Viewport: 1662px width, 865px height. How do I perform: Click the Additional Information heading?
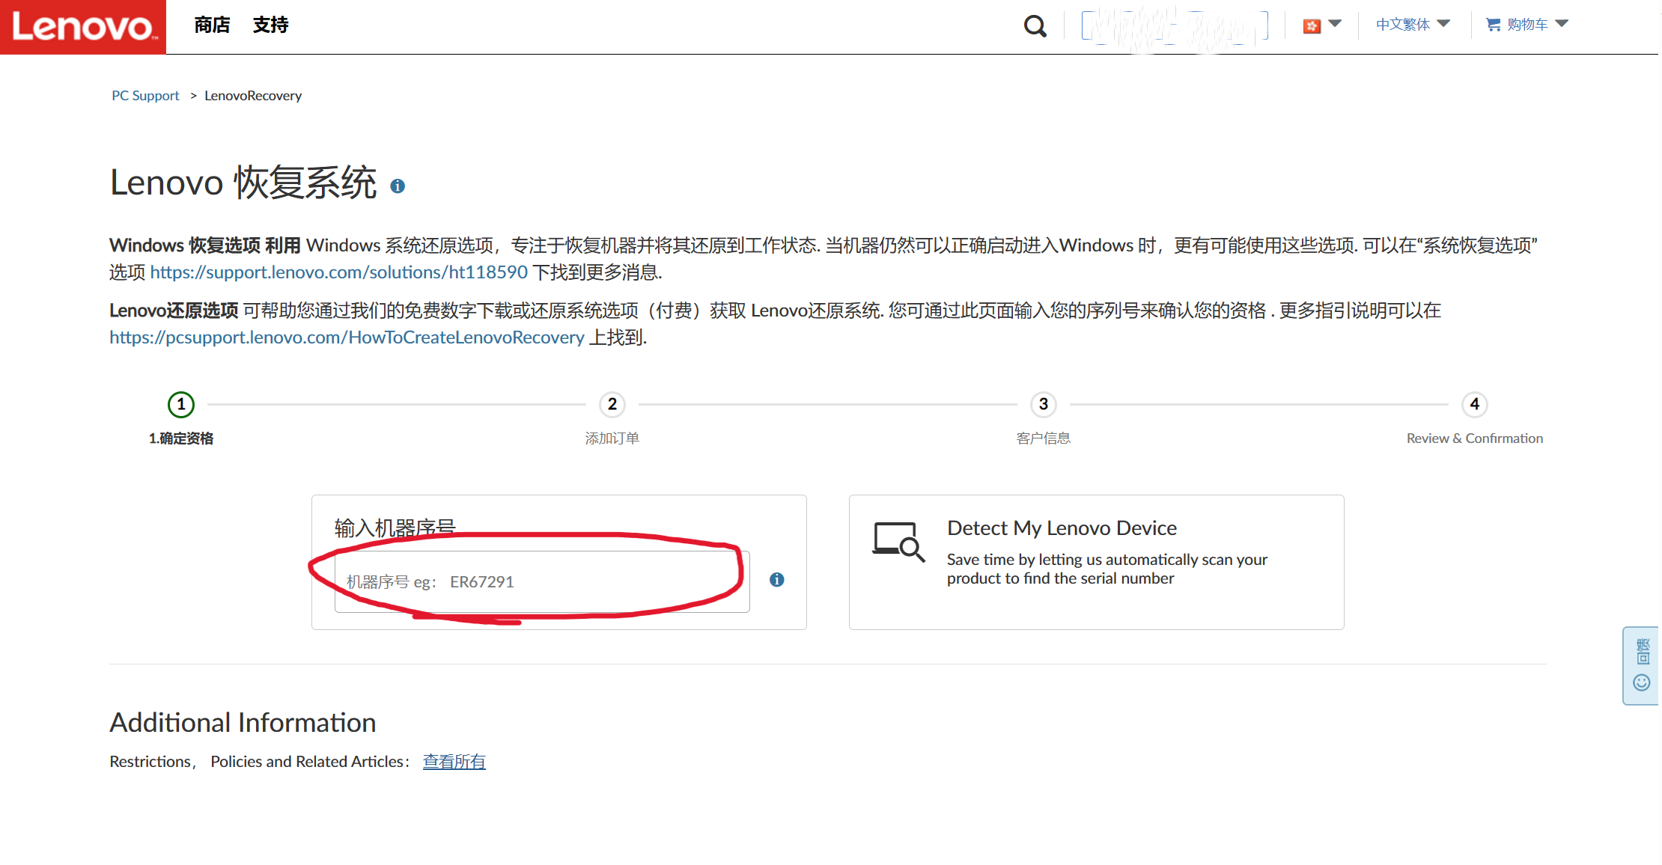pos(243,723)
